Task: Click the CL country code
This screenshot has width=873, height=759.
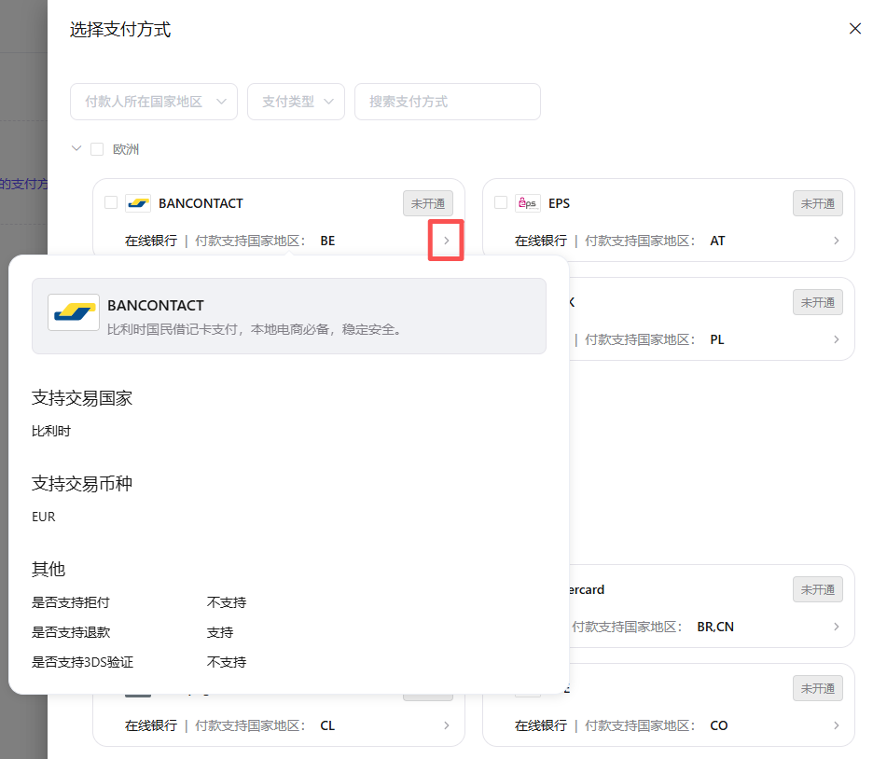Action: 327,726
